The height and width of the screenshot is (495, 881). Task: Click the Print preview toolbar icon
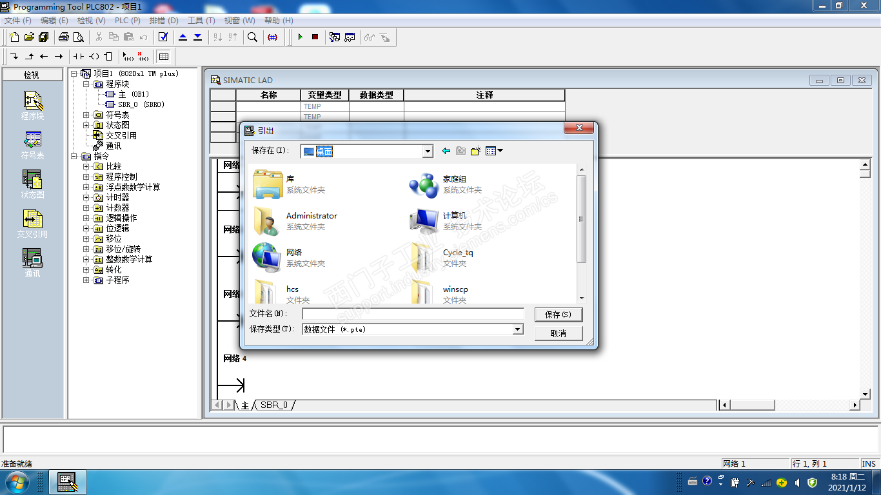78,37
